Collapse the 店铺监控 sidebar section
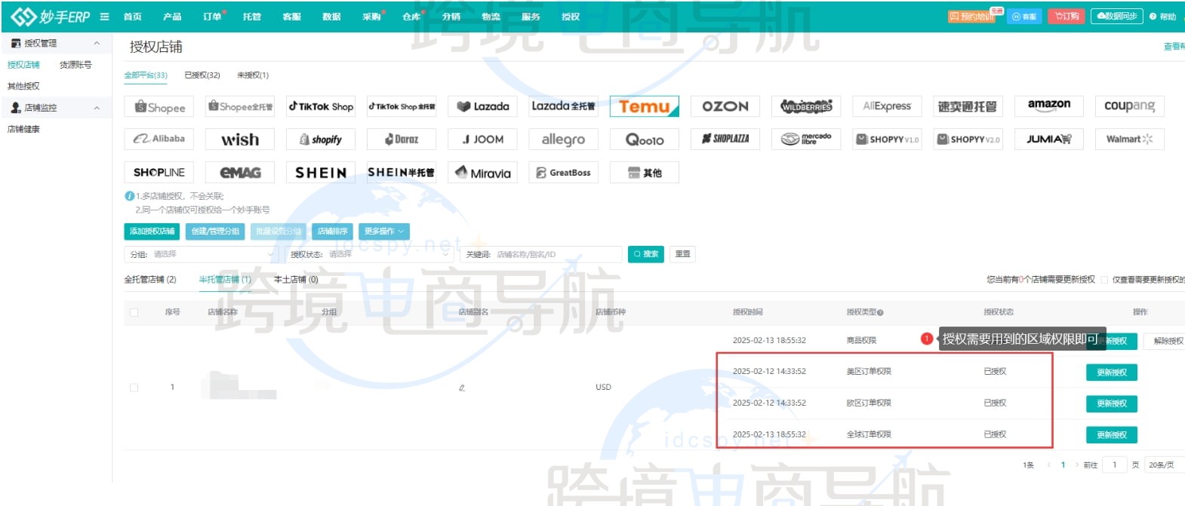Viewport: 1185px width, 506px height. click(97, 109)
